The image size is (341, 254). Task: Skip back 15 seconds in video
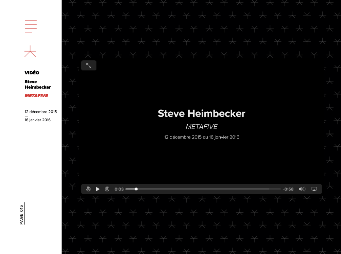coord(88,189)
